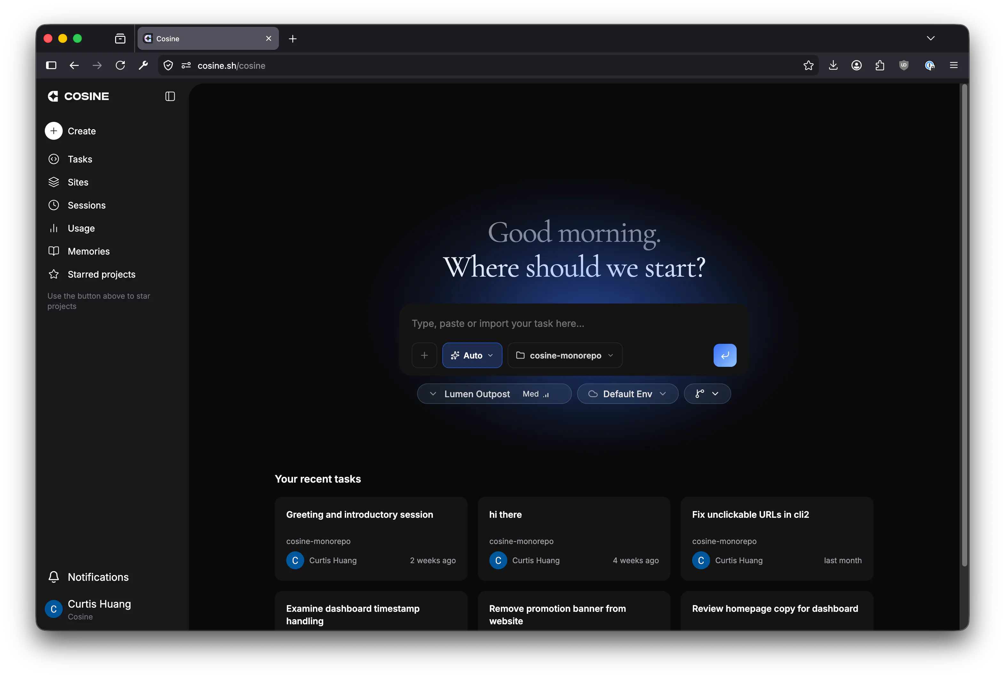Click the Med effort level indicator

[535, 394]
